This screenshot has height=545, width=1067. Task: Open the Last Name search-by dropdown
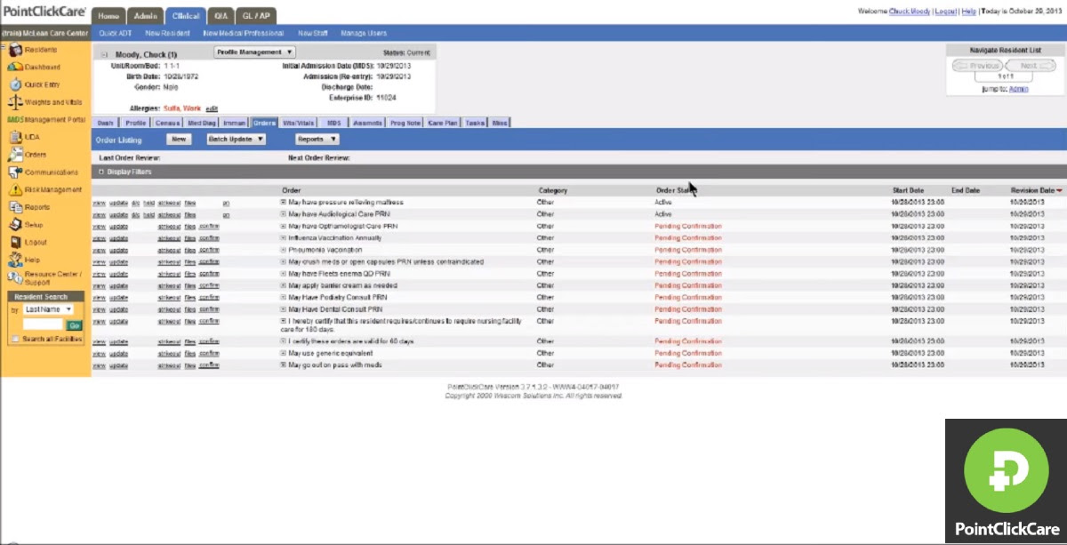(48, 309)
